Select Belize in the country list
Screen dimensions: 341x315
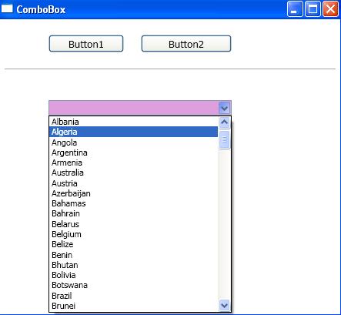(x=133, y=244)
